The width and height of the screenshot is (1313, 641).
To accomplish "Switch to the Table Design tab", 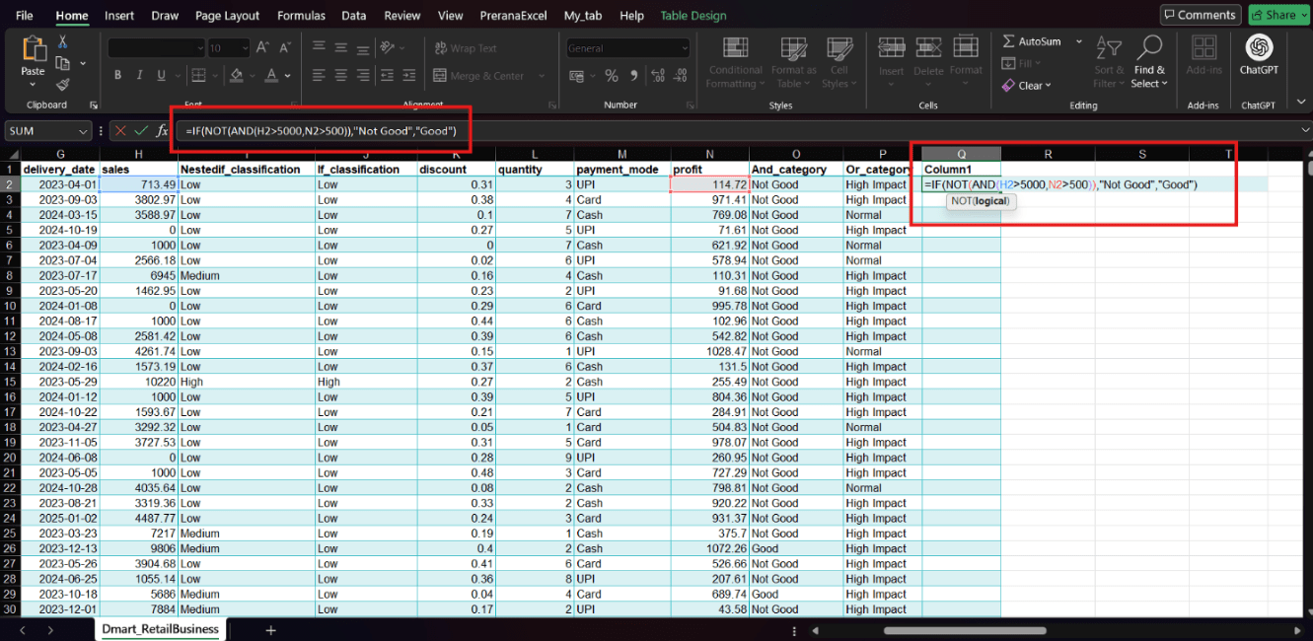I will [x=693, y=16].
